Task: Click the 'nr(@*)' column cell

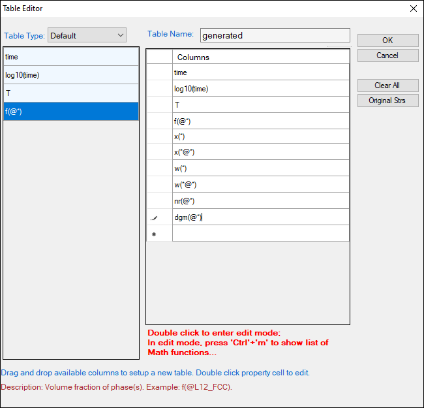Action: coord(260,200)
